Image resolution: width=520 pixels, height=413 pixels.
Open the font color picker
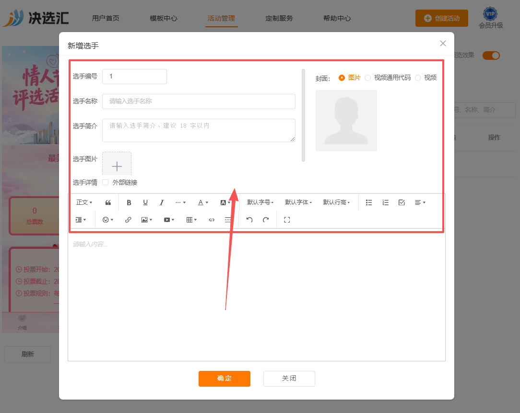(203, 202)
